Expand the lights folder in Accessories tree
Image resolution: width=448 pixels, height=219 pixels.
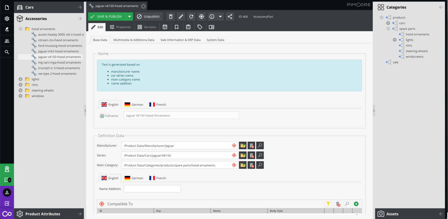point(21,79)
